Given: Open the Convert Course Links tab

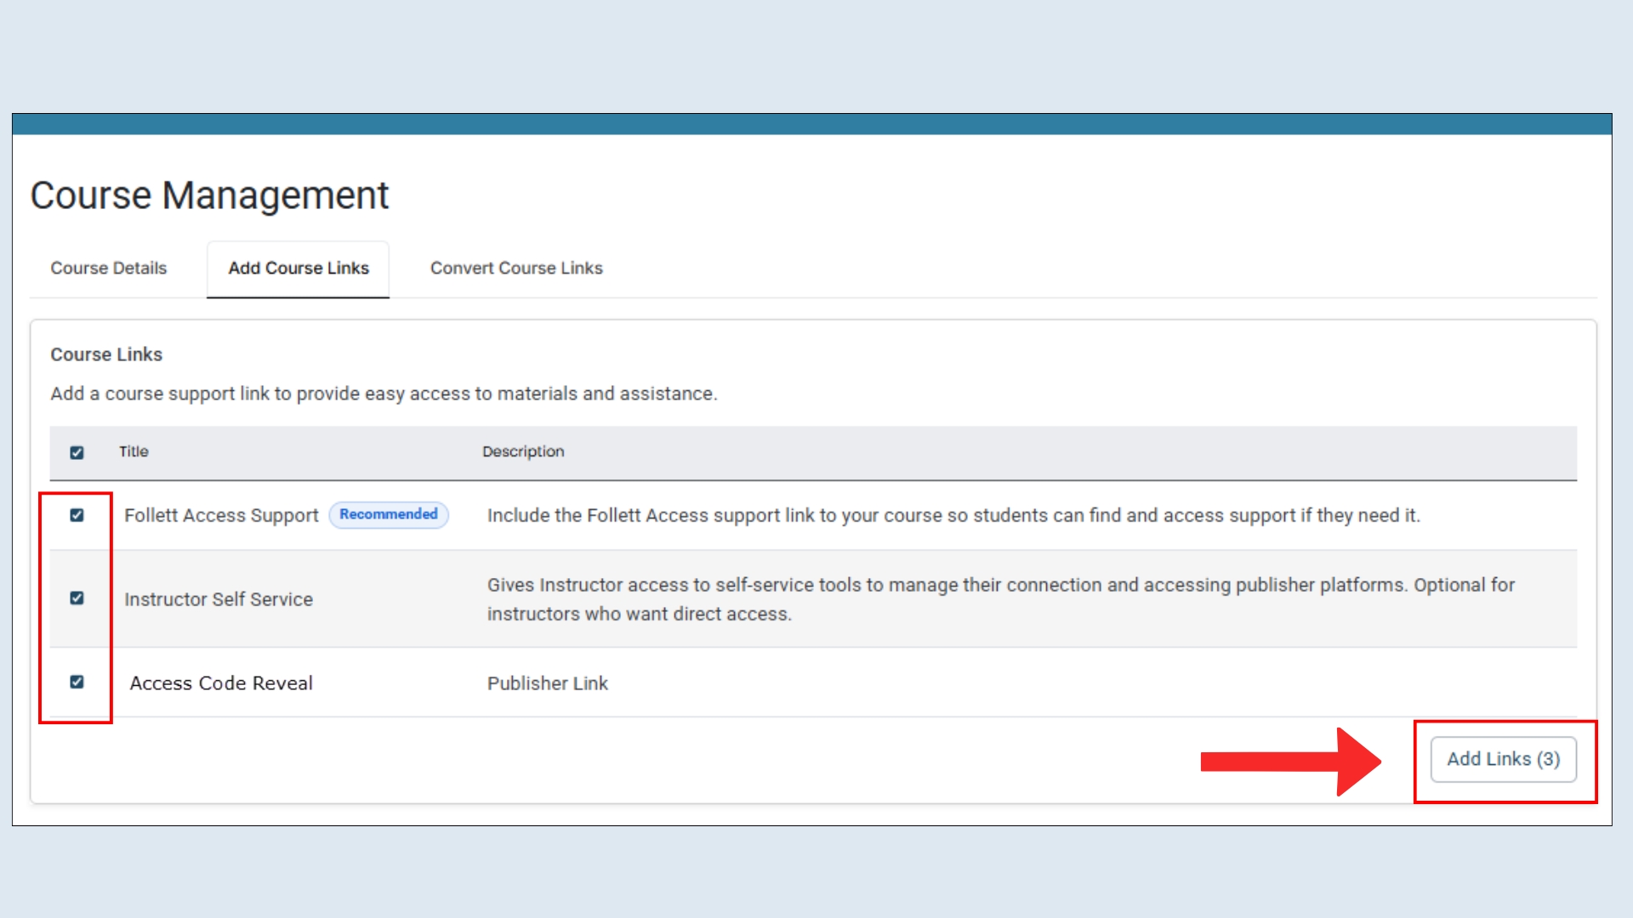Looking at the screenshot, I should (516, 268).
